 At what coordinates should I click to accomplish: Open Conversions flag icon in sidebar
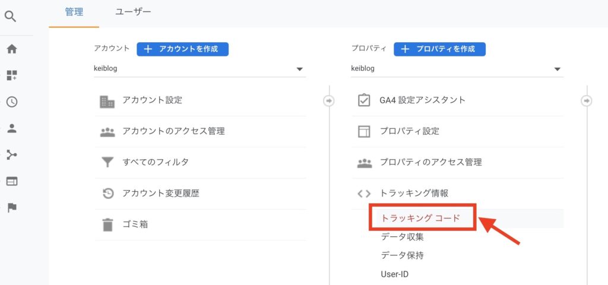pyautogui.click(x=12, y=208)
